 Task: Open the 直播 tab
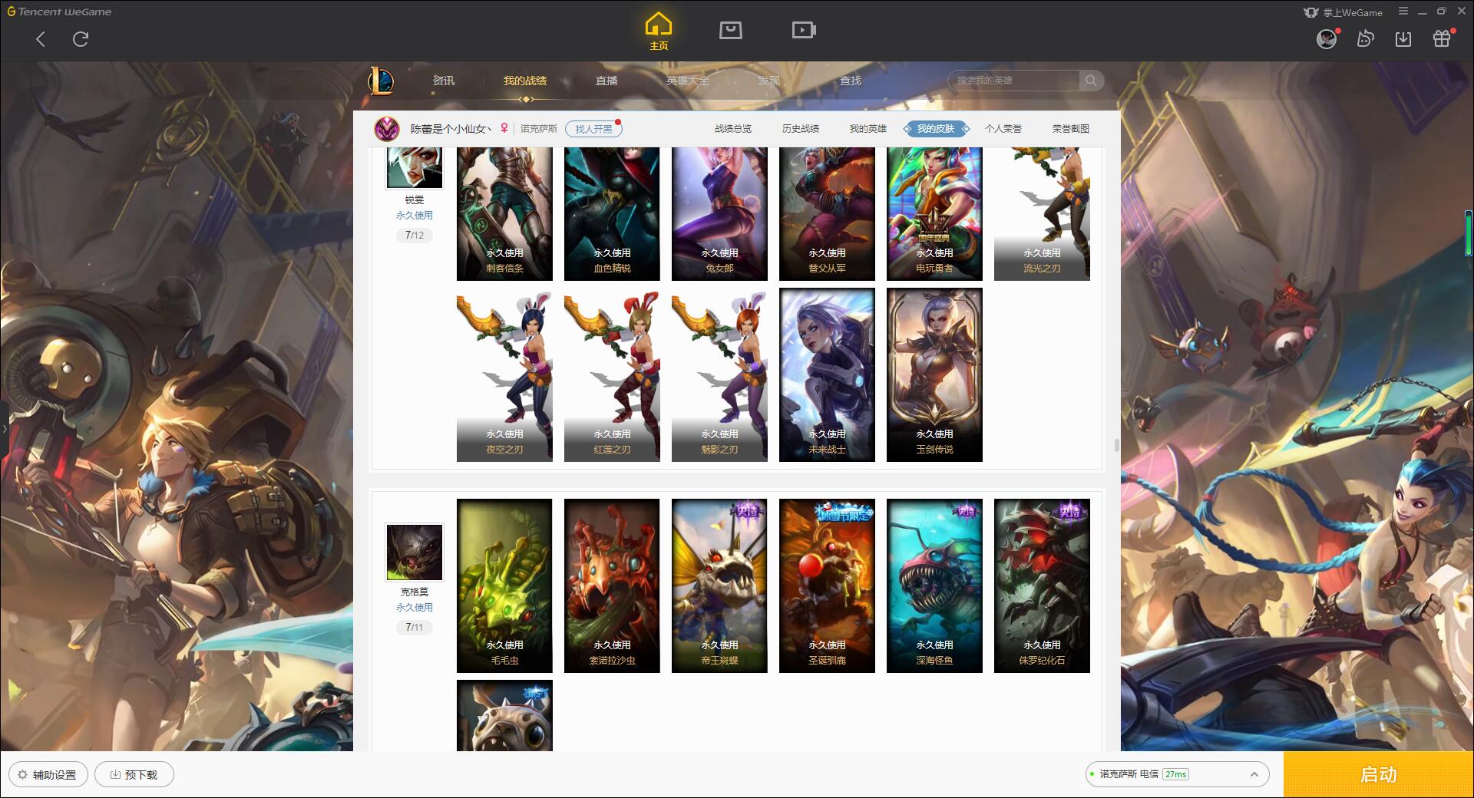[606, 81]
